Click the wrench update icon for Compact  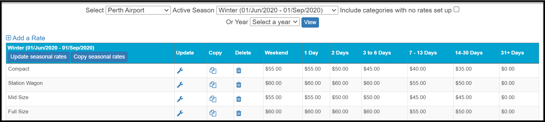180,71
